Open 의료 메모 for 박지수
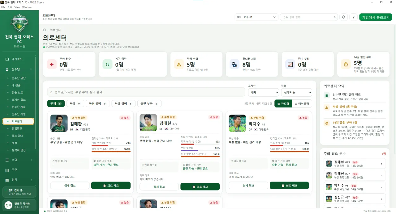This screenshot has width=396, height=214. 289,186
